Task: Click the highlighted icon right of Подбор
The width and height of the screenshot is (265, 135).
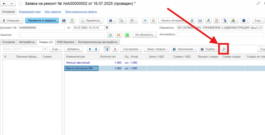Action: (224, 49)
